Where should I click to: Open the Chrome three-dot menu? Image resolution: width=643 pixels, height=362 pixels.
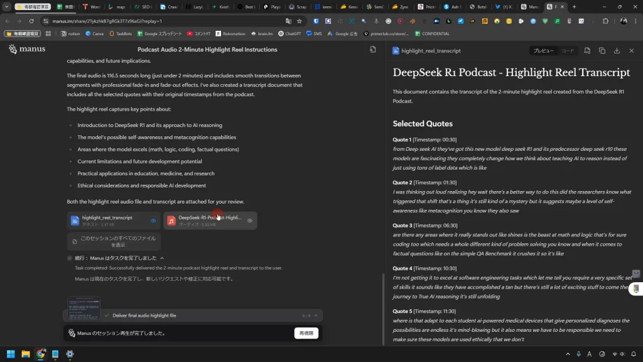click(x=635, y=21)
